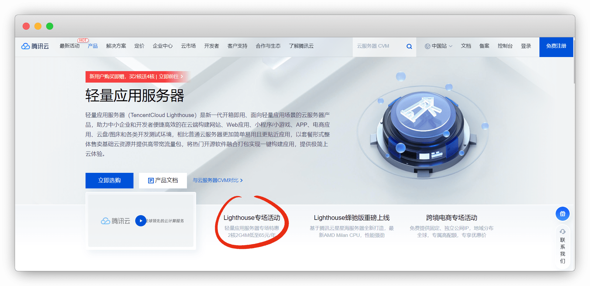Click the HOT badge on 最新活动
Screen dimensions: 590x286
[x=83, y=40]
